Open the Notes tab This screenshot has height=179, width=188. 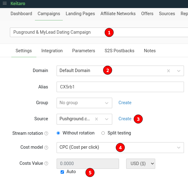click(150, 51)
